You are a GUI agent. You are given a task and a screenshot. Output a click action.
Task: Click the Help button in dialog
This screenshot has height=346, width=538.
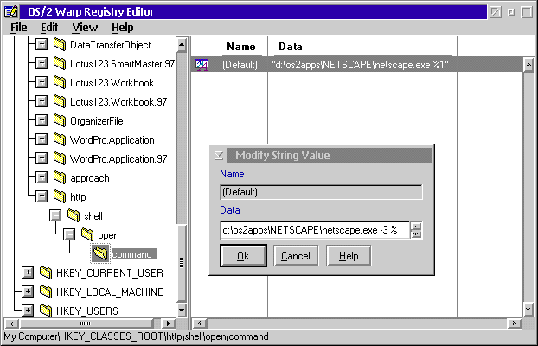(x=349, y=256)
